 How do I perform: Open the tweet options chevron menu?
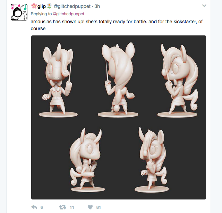[204, 6]
